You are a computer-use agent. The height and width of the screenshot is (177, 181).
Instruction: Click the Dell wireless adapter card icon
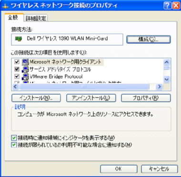(19, 39)
